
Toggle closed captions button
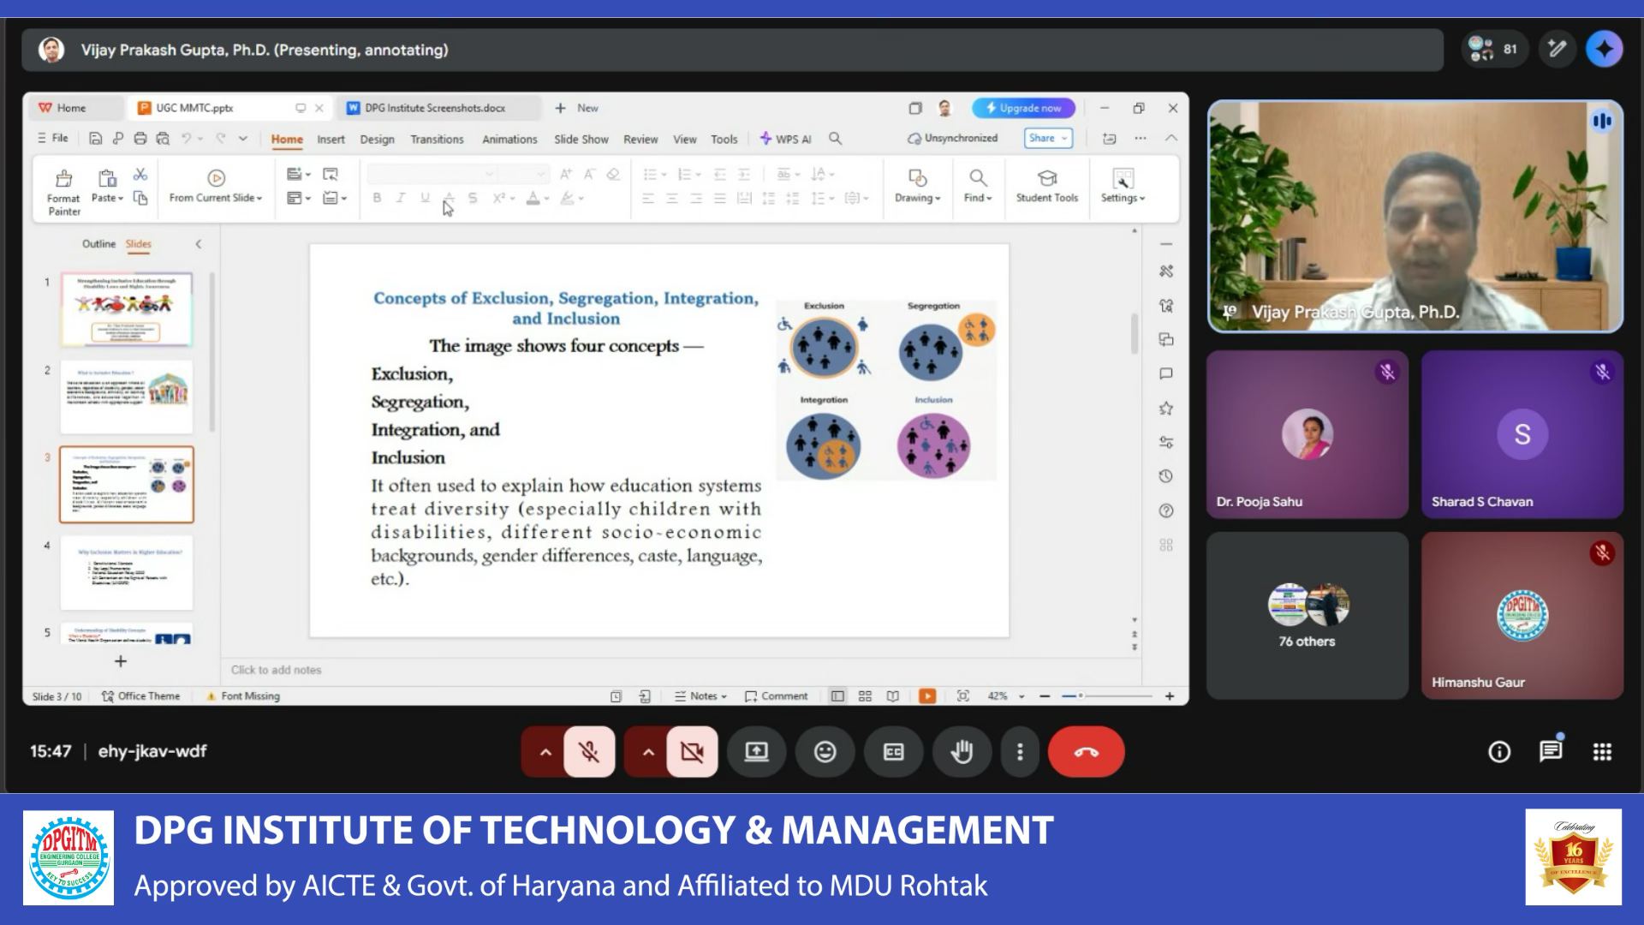(x=893, y=752)
